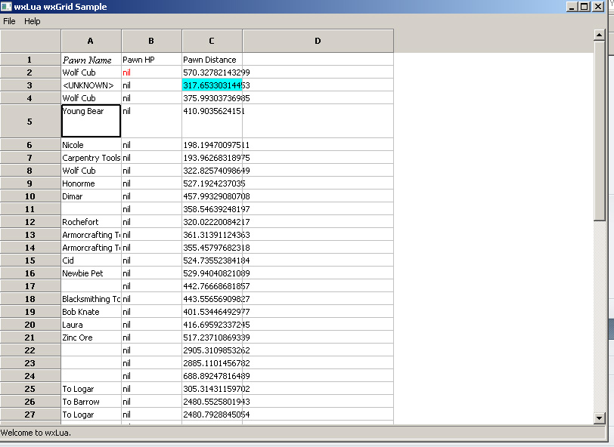Select column D header
This screenshot has width=614, height=447.
coord(318,41)
